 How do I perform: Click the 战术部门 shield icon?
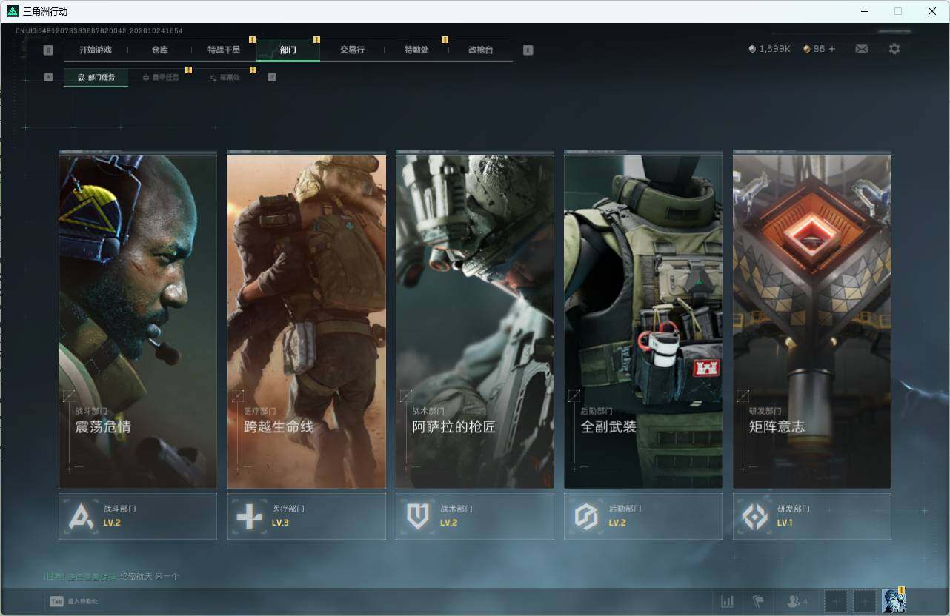click(418, 516)
